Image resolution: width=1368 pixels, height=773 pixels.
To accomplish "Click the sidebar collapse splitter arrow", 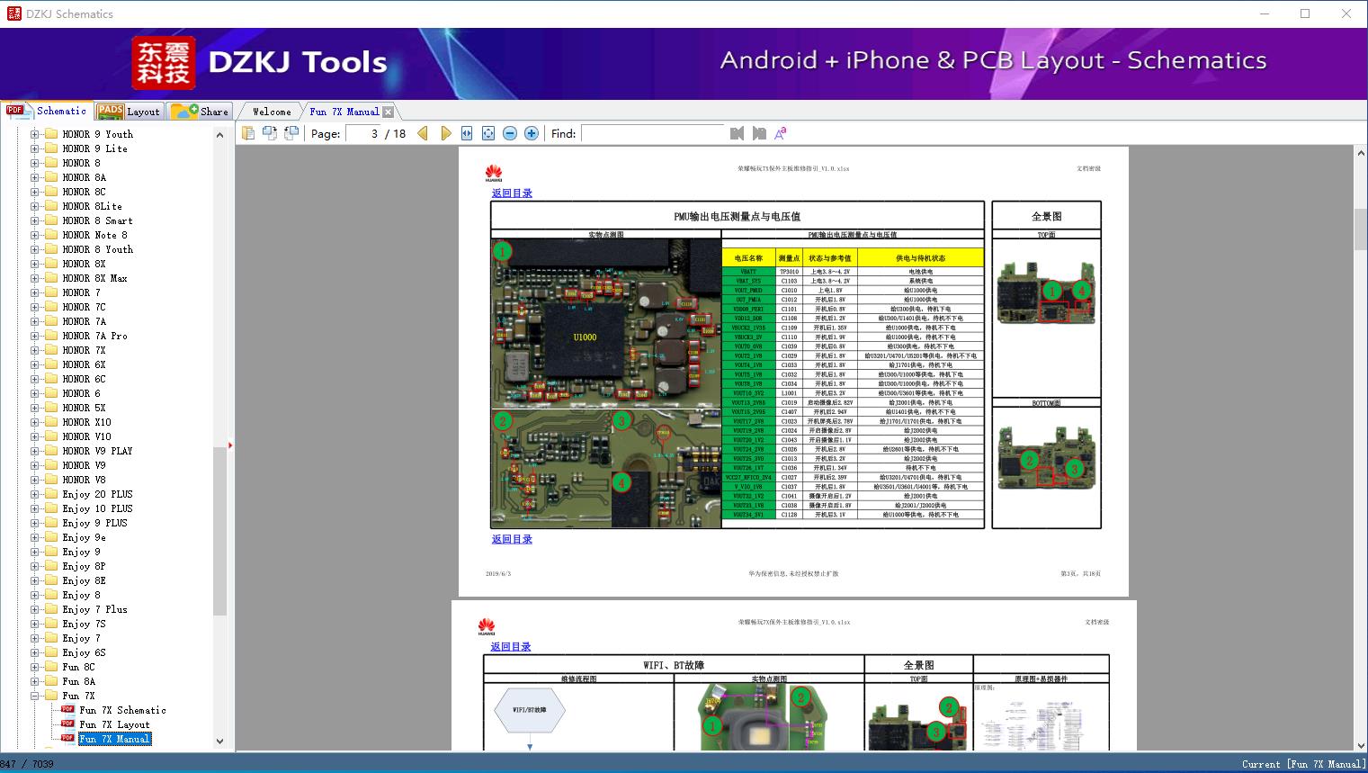I will click(230, 445).
